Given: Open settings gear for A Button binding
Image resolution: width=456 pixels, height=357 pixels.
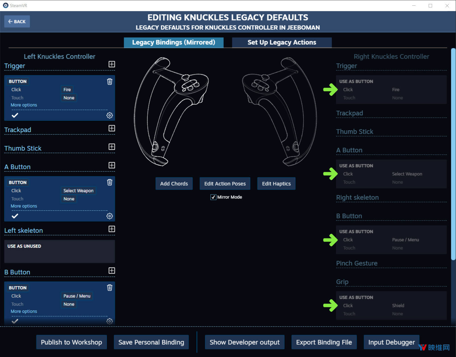Looking at the screenshot, I should pyautogui.click(x=110, y=216).
